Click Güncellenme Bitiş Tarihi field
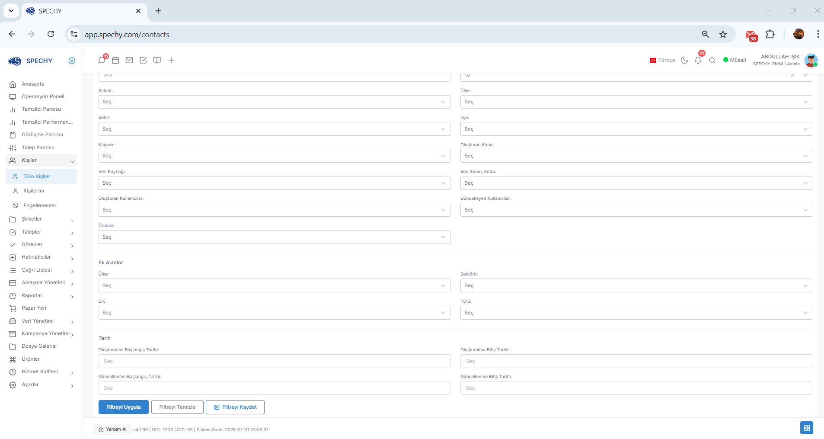824x439 pixels. point(636,388)
